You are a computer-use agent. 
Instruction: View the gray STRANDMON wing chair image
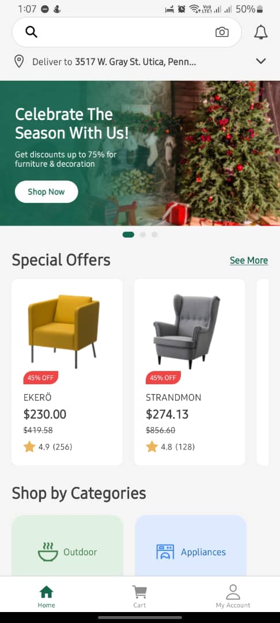pos(187,331)
